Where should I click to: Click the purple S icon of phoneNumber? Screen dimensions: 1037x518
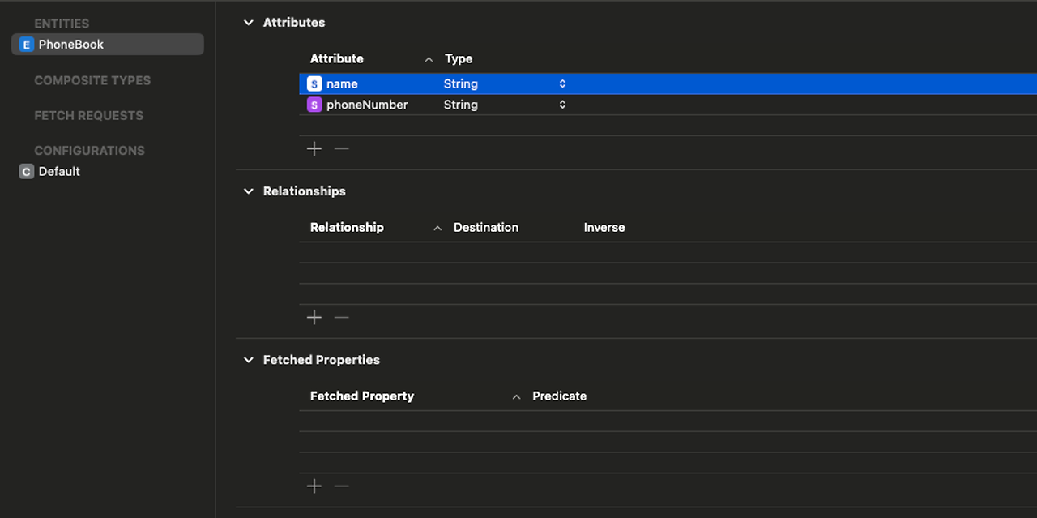[x=314, y=105]
